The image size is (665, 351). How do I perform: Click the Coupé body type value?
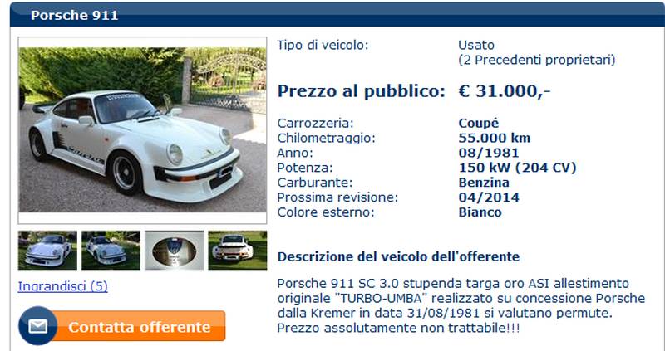pos(479,124)
